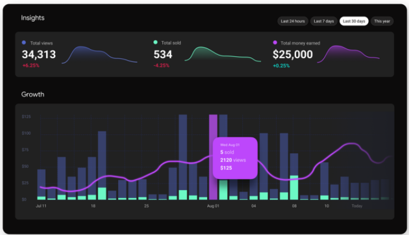The image size is (409, 235).
Task: Switch to Last 7 days range
Action: pyautogui.click(x=324, y=21)
